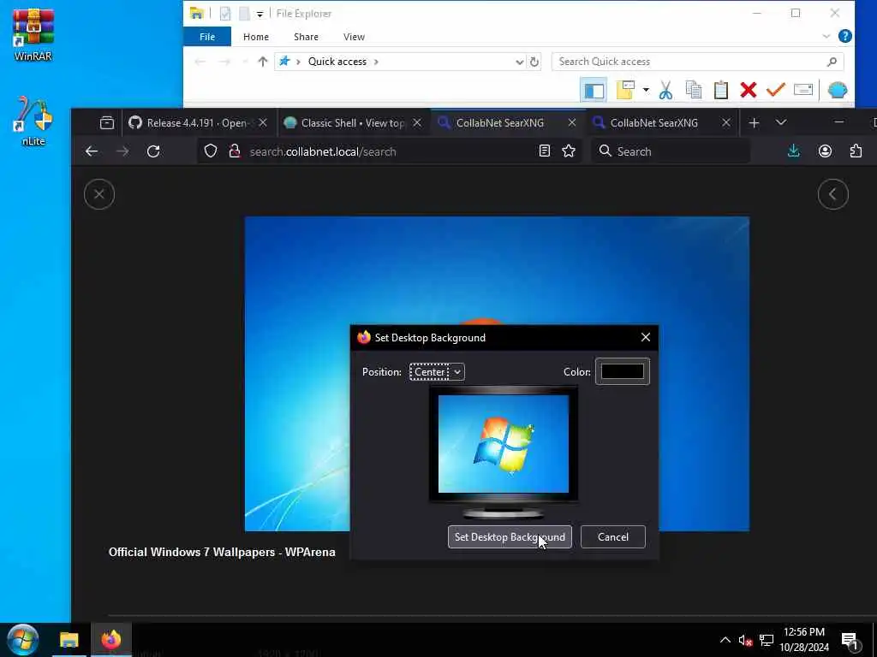Click the network tray icon
Image resolution: width=877 pixels, height=657 pixels.
767,641
